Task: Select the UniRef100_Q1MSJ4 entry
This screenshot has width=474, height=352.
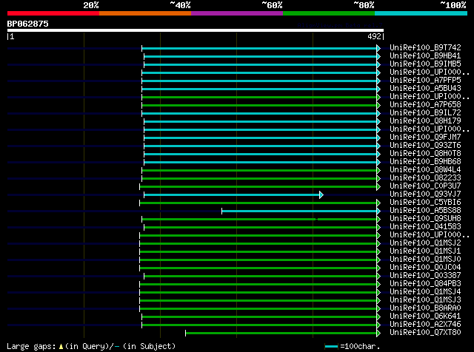Action: click(425, 292)
